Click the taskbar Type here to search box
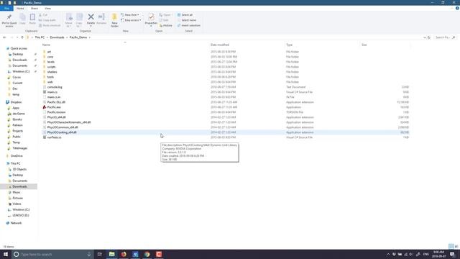 pyautogui.click(x=52, y=254)
